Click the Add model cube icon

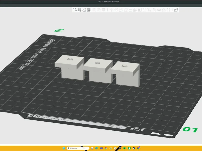pos(75,10)
